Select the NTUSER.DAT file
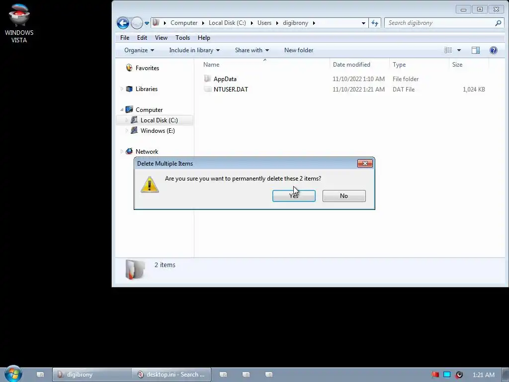Image resolution: width=509 pixels, height=382 pixels. pos(231,90)
